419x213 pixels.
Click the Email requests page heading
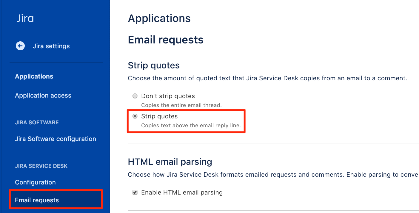pyautogui.click(x=166, y=40)
